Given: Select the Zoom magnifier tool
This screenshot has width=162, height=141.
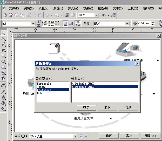Looking at the screenshot, I should point(3,44).
